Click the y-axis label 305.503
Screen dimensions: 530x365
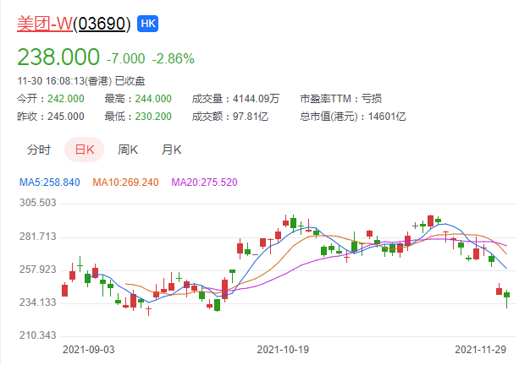point(37,203)
